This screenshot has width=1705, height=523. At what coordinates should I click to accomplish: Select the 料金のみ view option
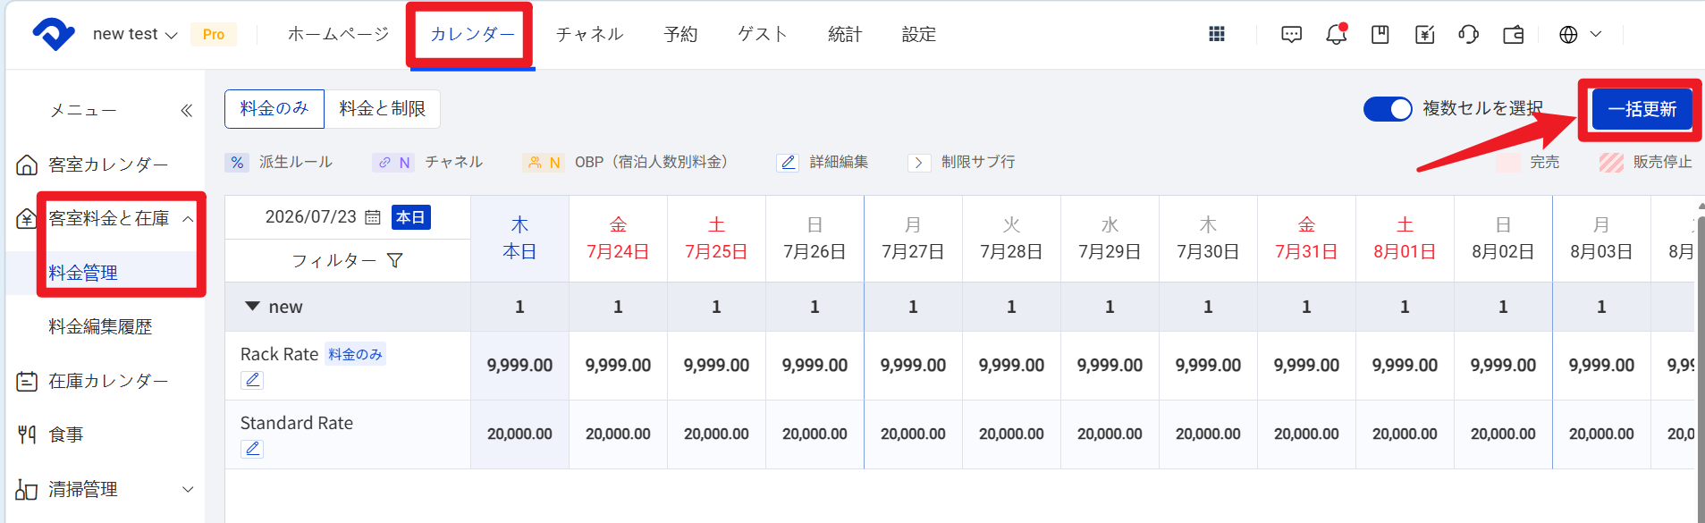pos(274,109)
